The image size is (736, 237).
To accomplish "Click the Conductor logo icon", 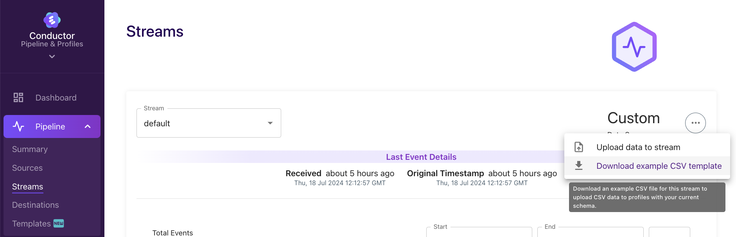I will coord(52,20).
